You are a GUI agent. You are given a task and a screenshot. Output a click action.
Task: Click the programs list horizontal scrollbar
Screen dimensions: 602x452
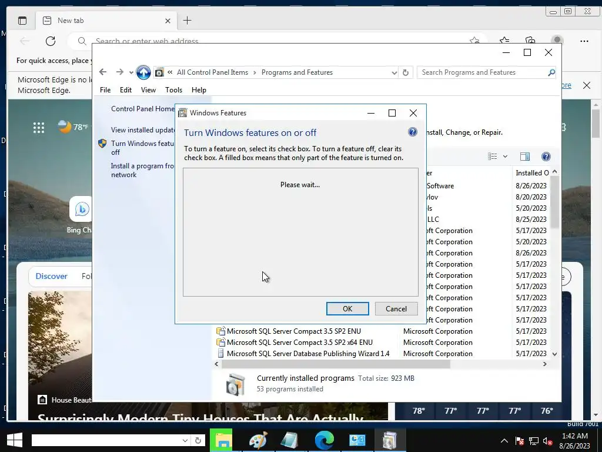(336, 364)
